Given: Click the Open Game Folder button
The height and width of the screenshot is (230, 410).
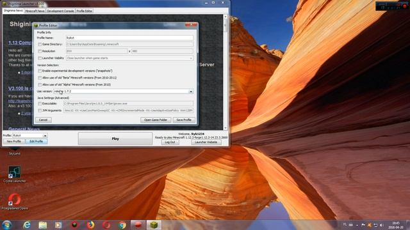Looking at the screenshot, I should click(156, 120).
